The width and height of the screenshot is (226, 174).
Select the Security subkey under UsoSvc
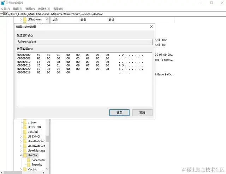point(37,164)
